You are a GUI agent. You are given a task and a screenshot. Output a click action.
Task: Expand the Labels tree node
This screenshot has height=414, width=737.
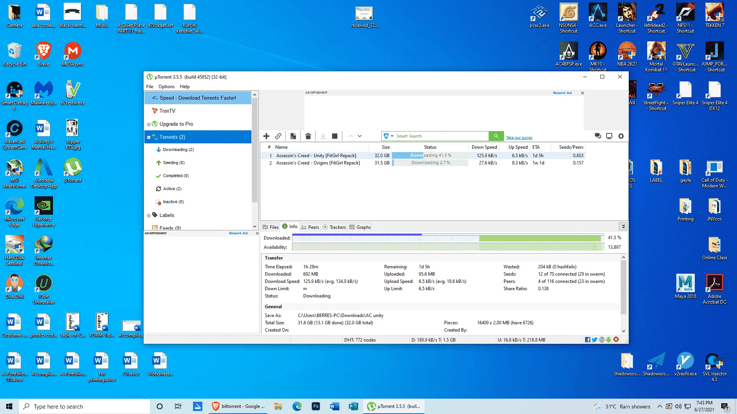pyautogui.click(x=149, y=215)
